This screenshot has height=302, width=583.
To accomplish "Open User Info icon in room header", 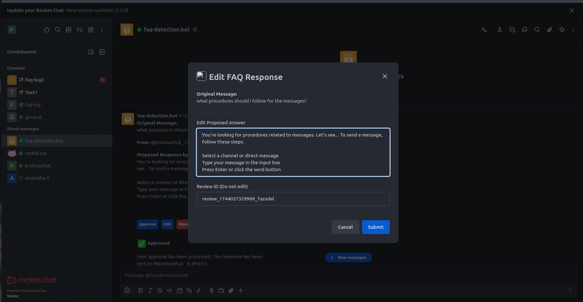I will click(x=500, y=30).
